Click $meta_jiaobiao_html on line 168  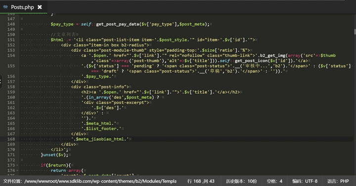point(100,139)
